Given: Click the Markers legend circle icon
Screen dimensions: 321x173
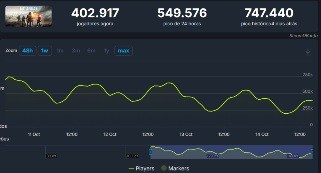Looking at the screenshot, I should pyautogui.click(x=164, y=169).
